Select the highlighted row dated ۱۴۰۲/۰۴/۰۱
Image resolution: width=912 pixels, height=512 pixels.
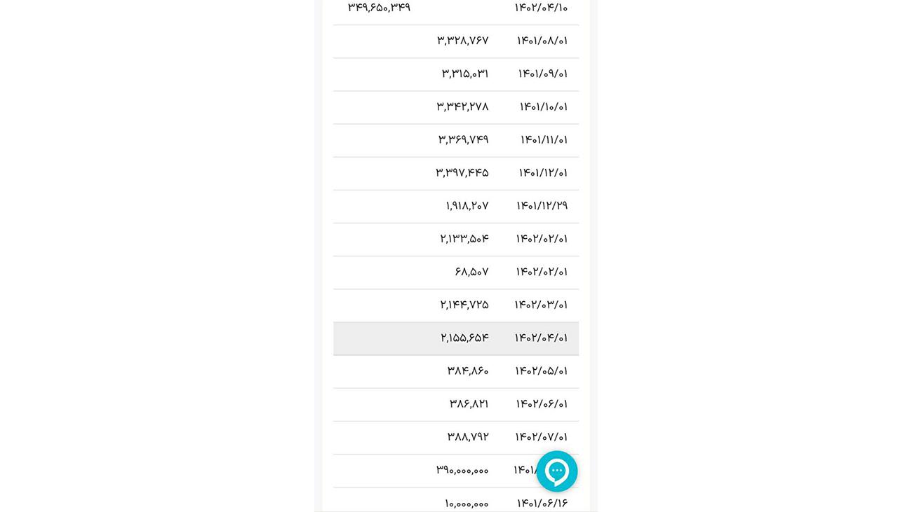456,338
